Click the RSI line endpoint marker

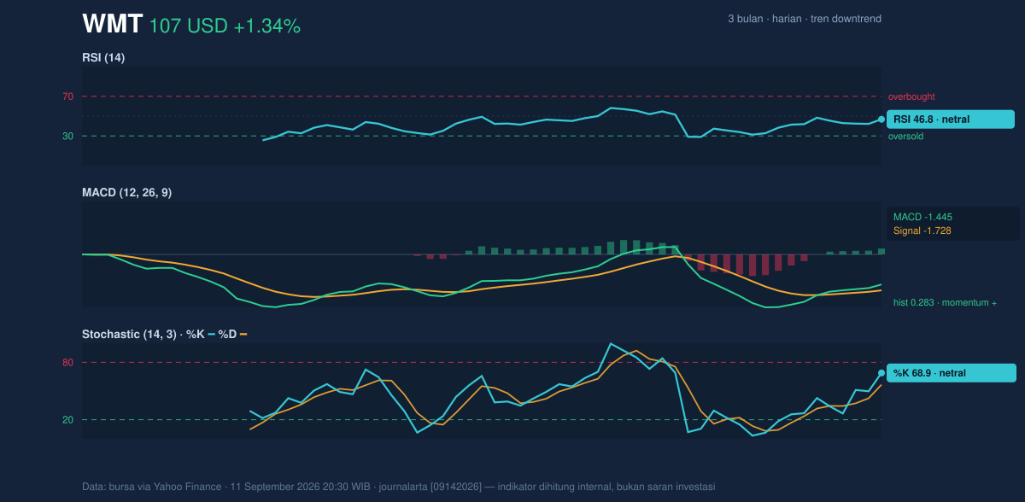tap(881, 120)
